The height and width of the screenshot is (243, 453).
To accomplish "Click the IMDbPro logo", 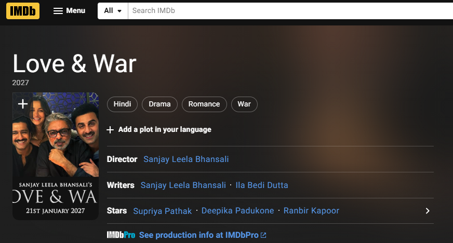I will pos(121,235).
